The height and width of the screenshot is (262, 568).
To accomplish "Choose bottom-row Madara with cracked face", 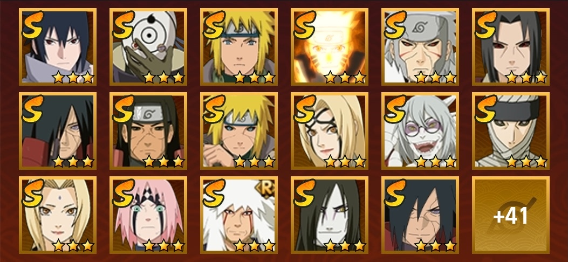I will click(420, 215).
